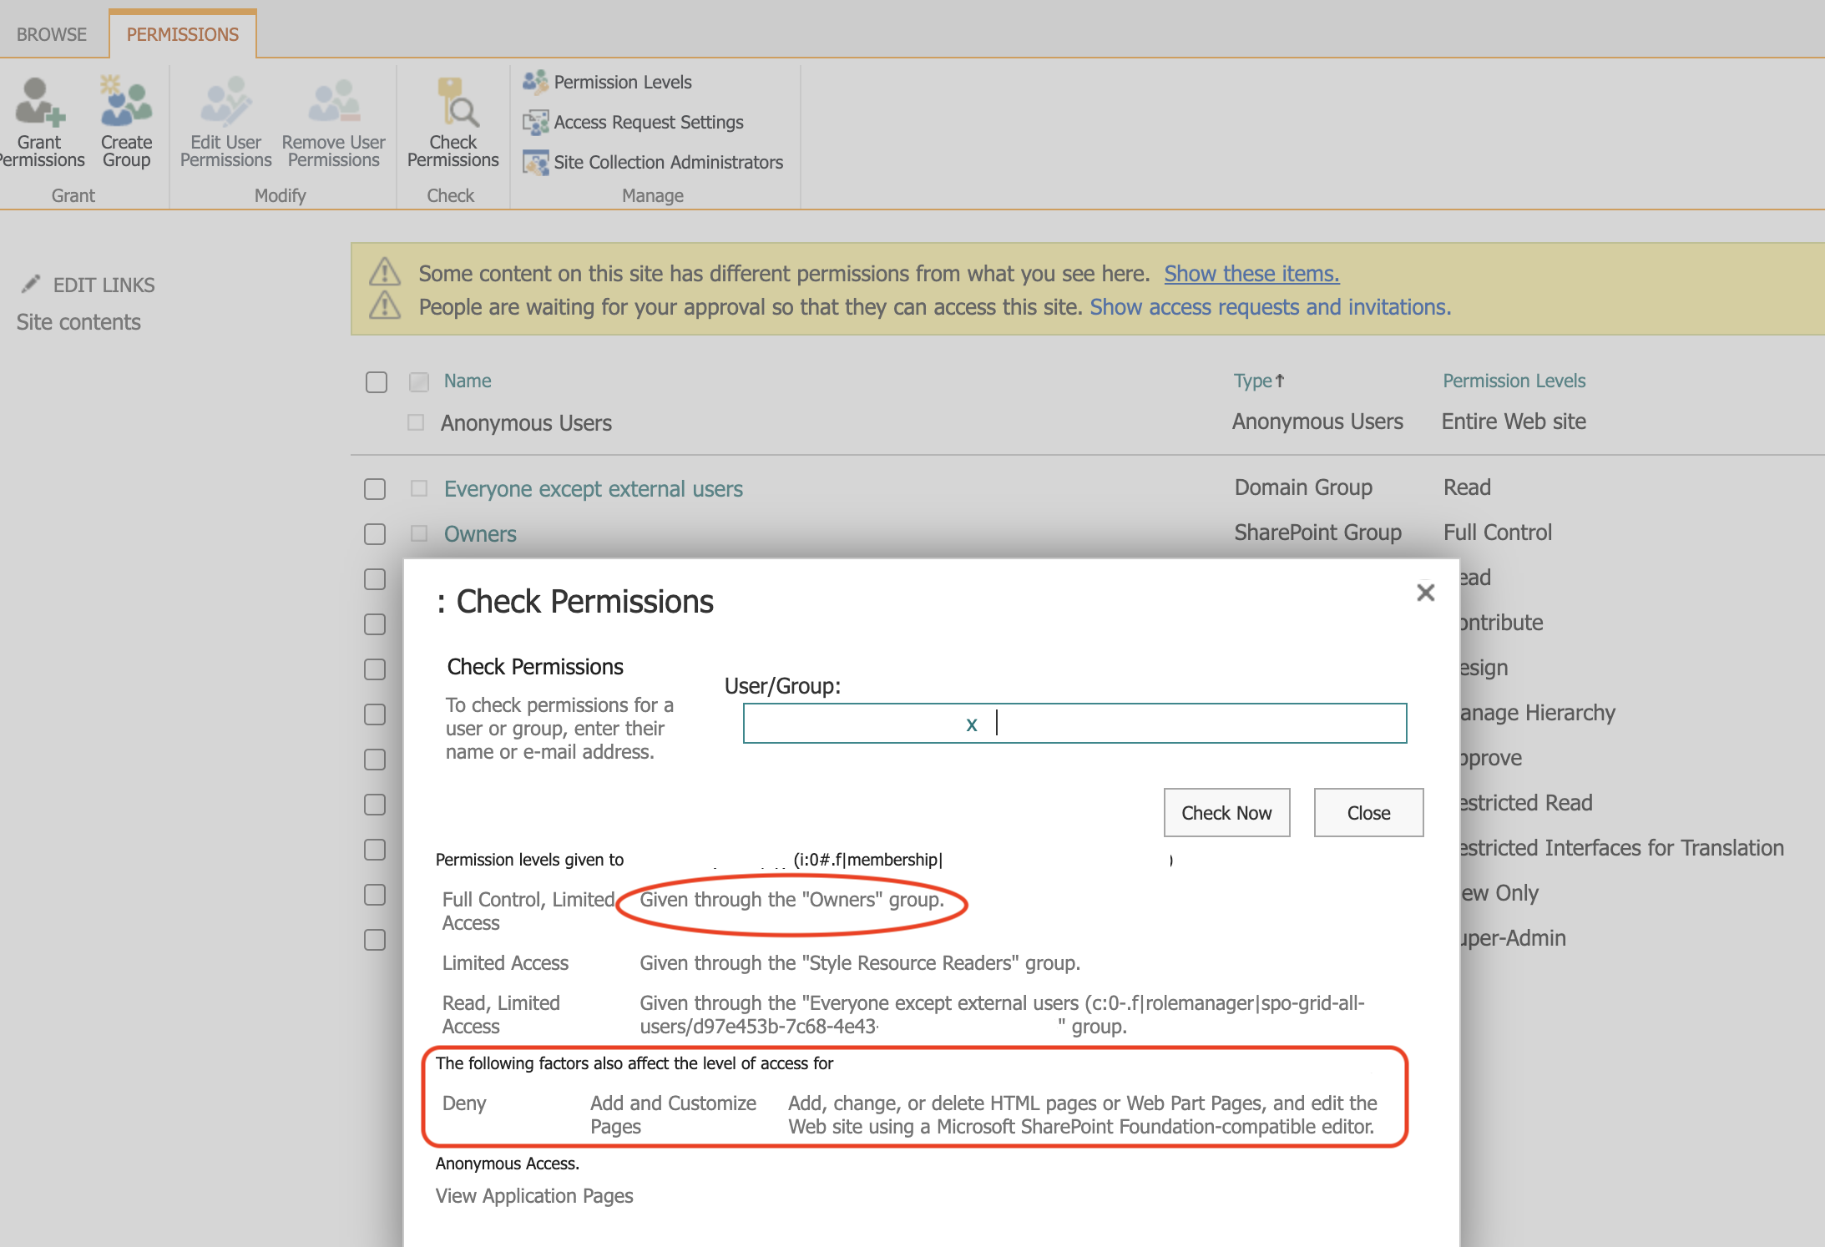1825x1247 pixels.
Task: Click Restricted Interfaces for Translation text
Action: 1621,848
